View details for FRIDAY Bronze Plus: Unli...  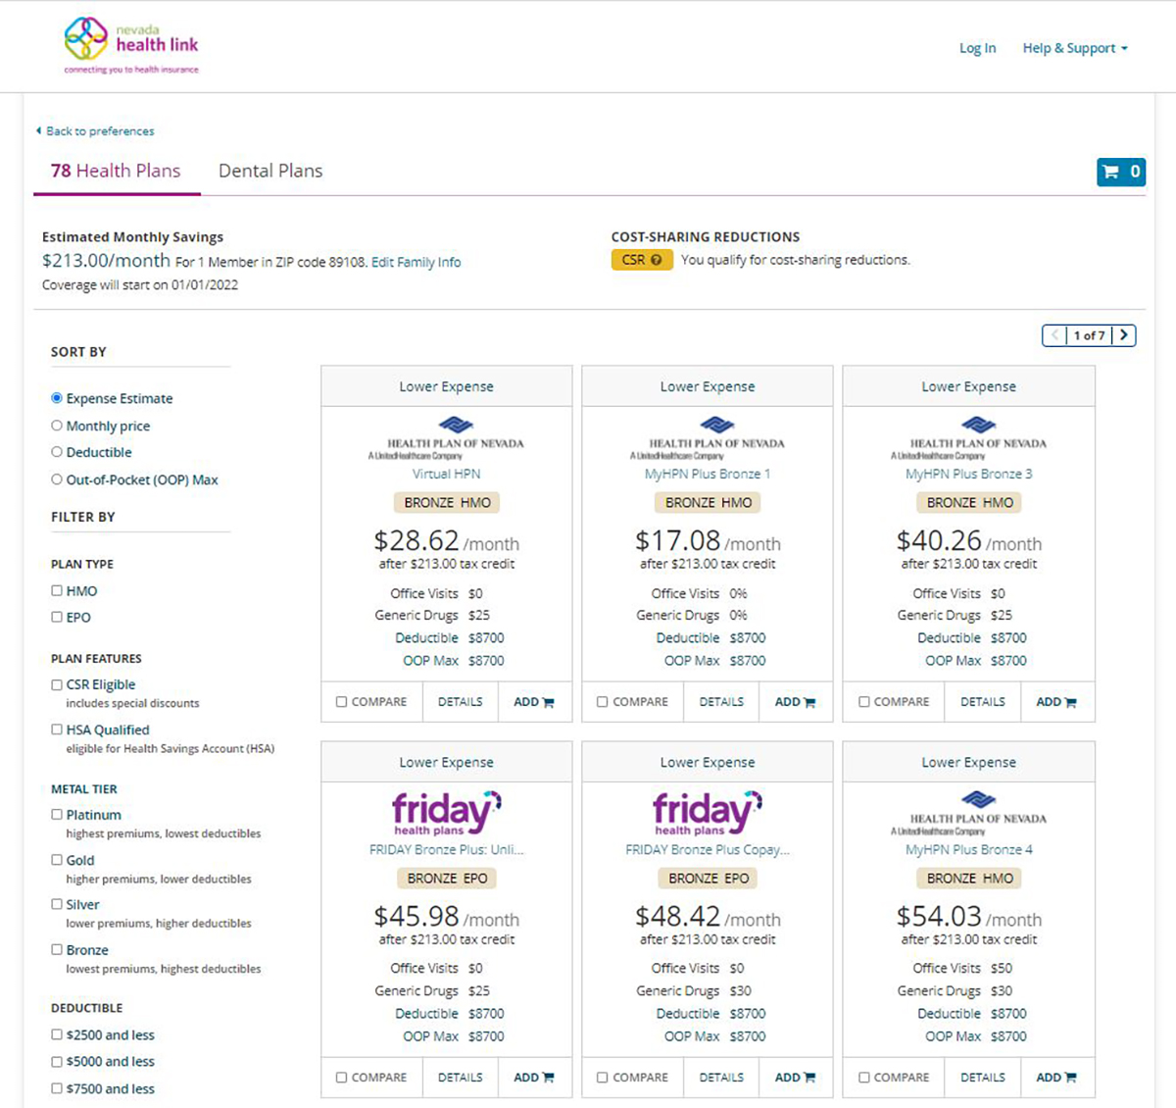(461, 1078)
